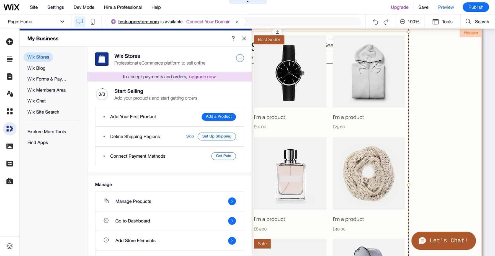
Task: Click Connect Your Domain link
Action: [x=208, y=22]
